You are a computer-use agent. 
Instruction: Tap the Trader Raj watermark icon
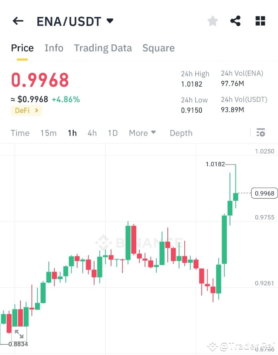pos(213,346)
